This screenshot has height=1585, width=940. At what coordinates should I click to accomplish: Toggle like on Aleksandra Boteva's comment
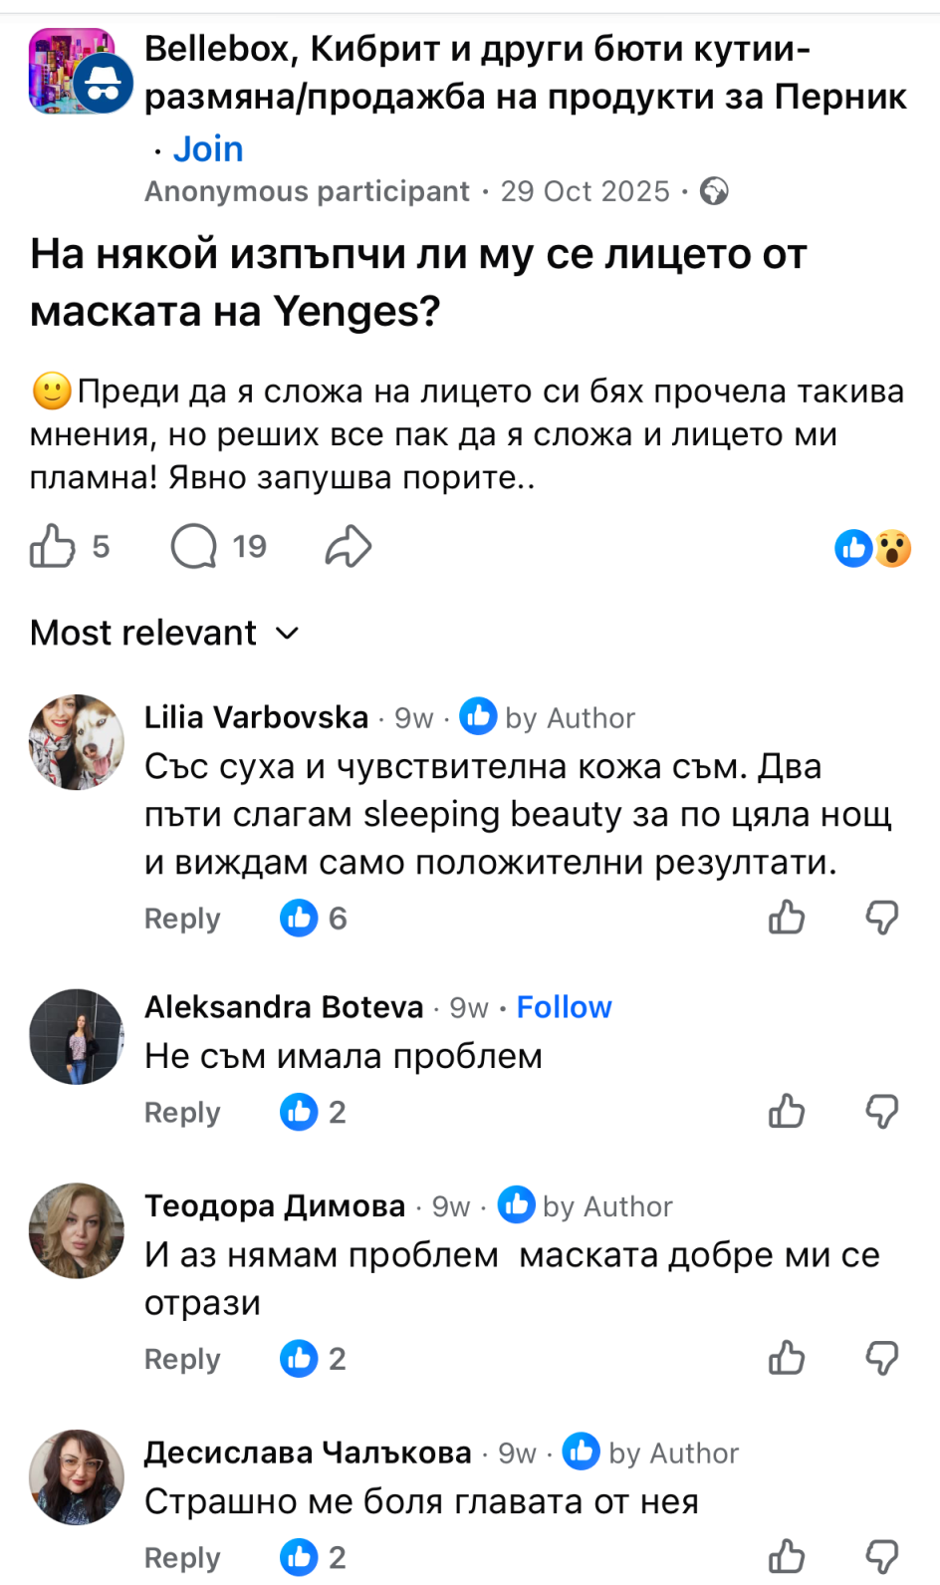coord(787,1111)
